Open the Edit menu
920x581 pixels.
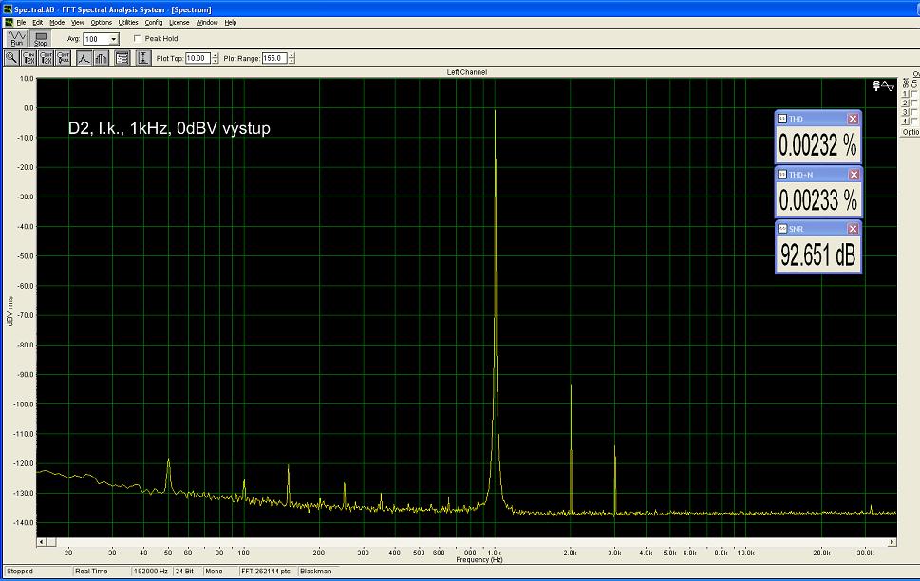pyautogui.click(x=38, y=22)
